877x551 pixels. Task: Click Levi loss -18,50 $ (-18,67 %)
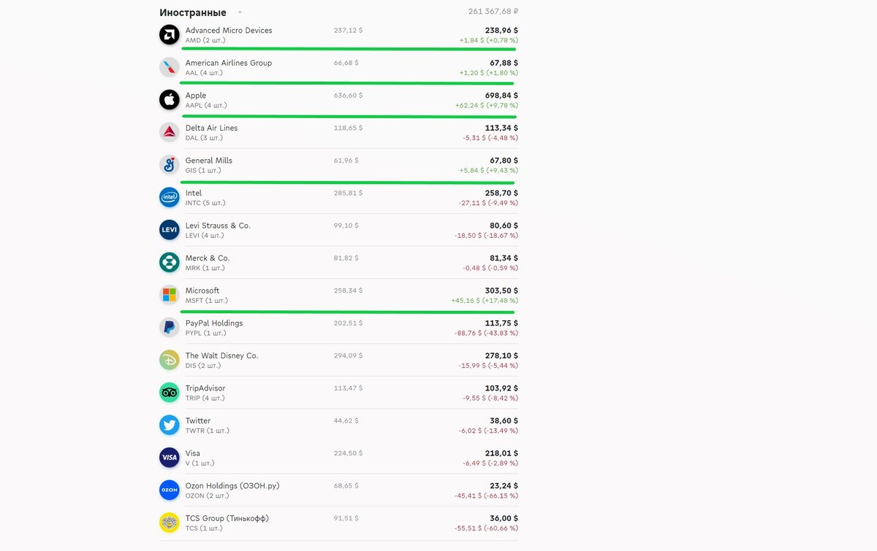click(486, 236)
